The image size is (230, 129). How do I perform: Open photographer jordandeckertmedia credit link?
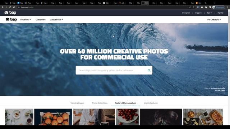tap(218, 88)
